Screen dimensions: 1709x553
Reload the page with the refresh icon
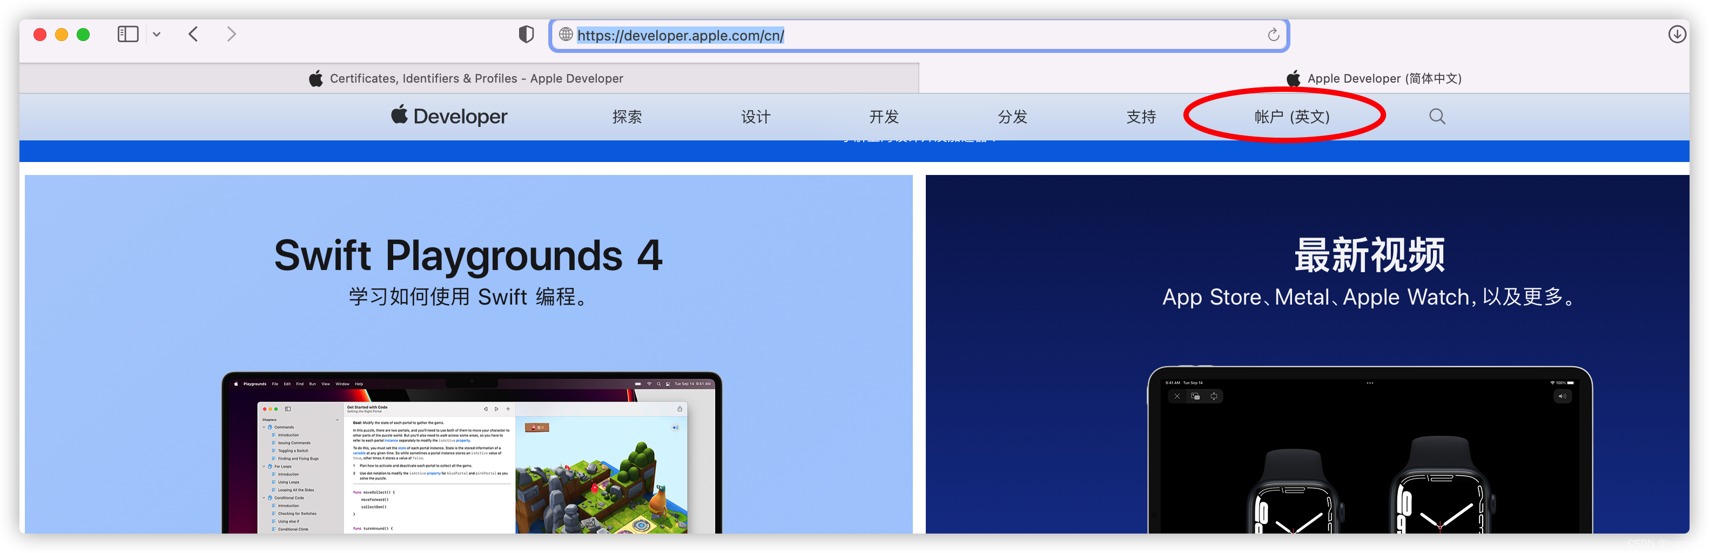pyautogui.click(x=1273, y=35)
